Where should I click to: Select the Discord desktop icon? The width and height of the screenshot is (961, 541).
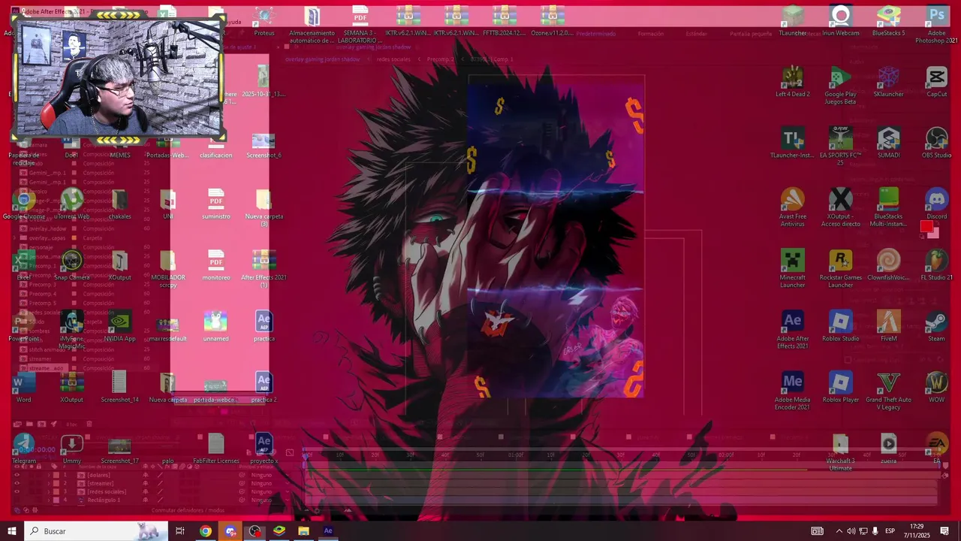[x=936, y=204]
